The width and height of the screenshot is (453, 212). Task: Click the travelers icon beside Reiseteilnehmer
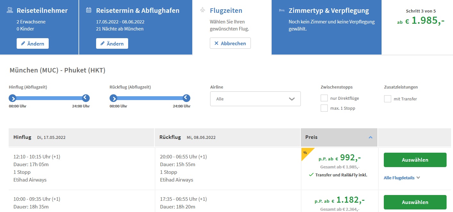(10, 11)
